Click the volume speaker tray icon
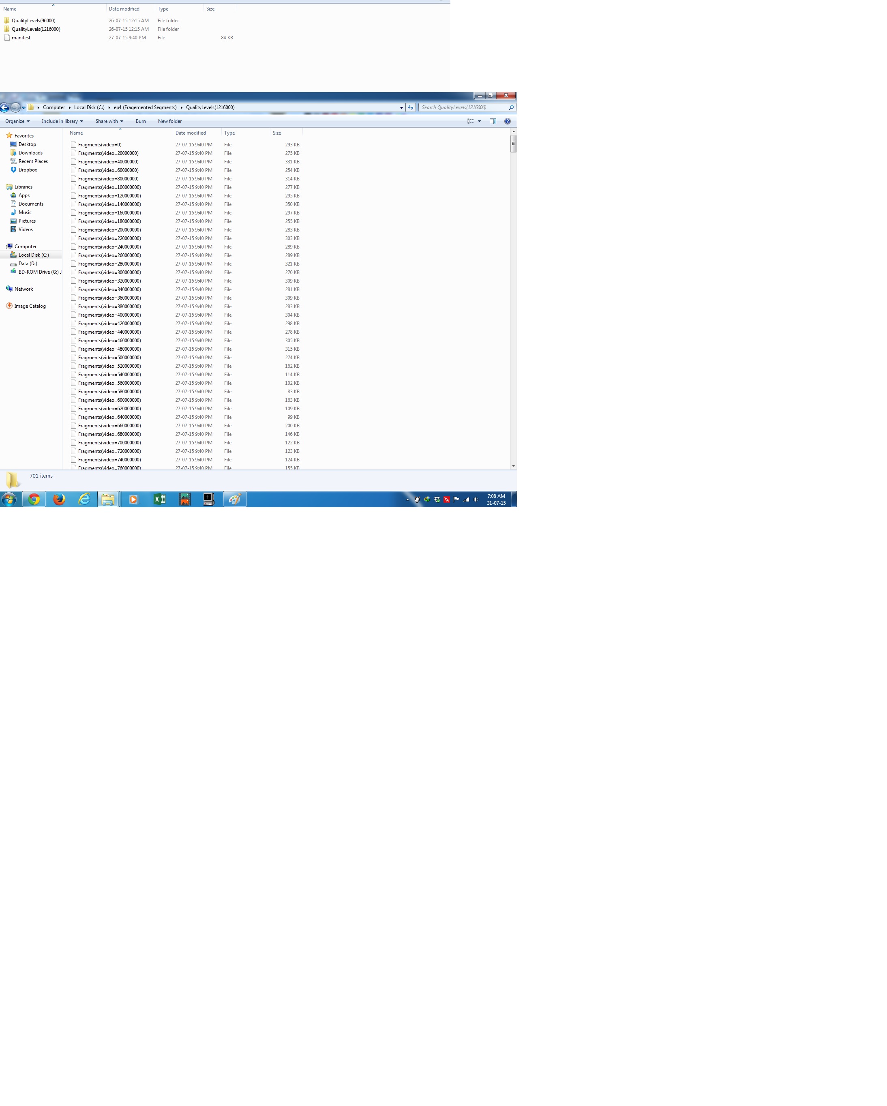This screenshot has height=1106, width=887. 476,499
